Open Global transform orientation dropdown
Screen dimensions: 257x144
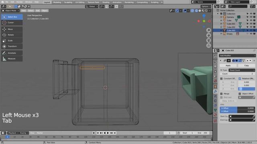92,6
